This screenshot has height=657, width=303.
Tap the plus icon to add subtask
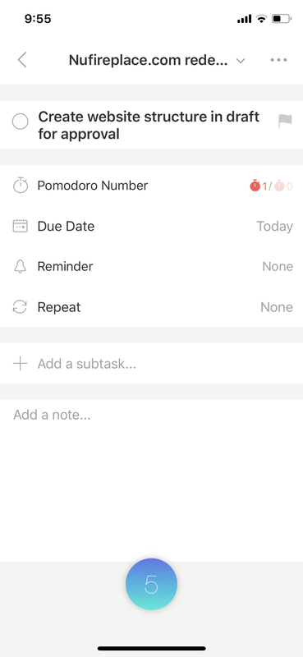(x=20, y=363)
